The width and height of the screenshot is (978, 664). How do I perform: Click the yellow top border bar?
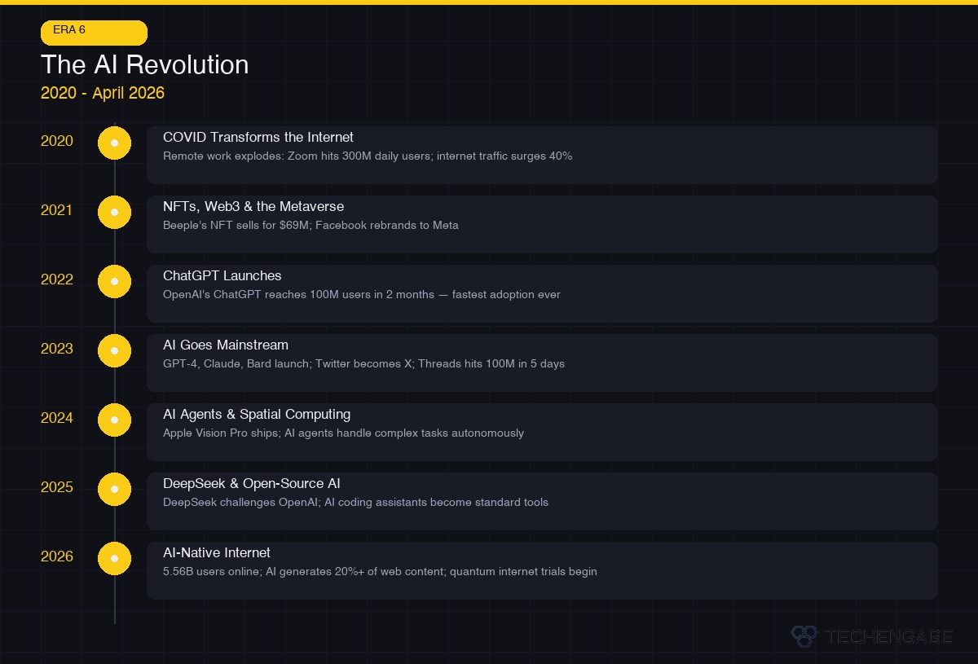[x=489, y=3]
